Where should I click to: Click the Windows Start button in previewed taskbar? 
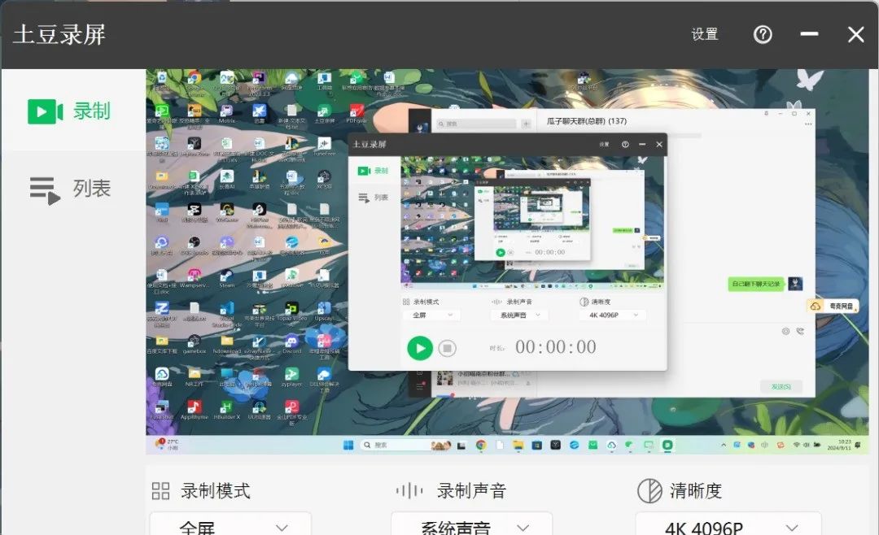pyautogui.click(x=348, y=445)
